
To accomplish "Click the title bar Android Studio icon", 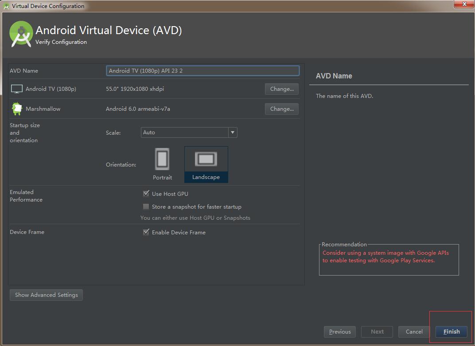I will point(6,6).
